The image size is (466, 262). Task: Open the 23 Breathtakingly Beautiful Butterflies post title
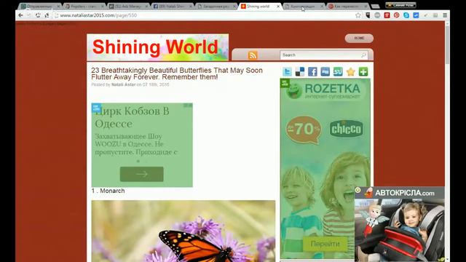tap(177, 74)
